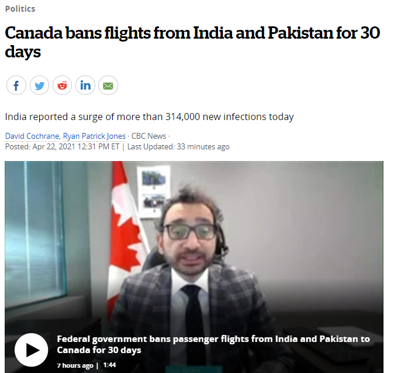
Task: Open the Politics section link
Action: (x=20, y=9)
